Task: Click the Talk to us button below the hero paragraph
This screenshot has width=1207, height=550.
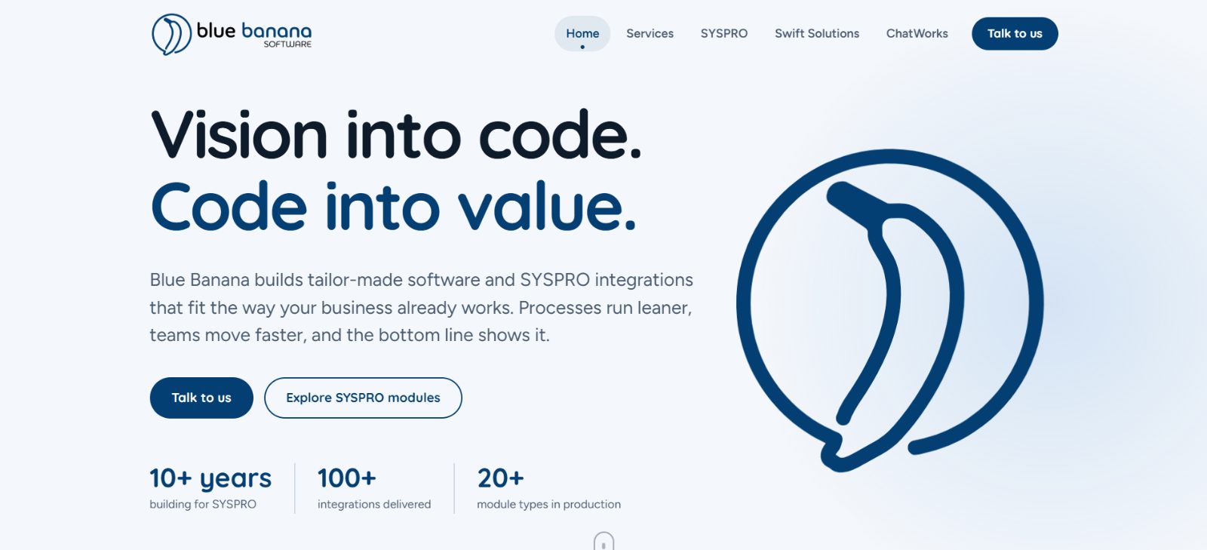Action: click(x=201, y=398)
